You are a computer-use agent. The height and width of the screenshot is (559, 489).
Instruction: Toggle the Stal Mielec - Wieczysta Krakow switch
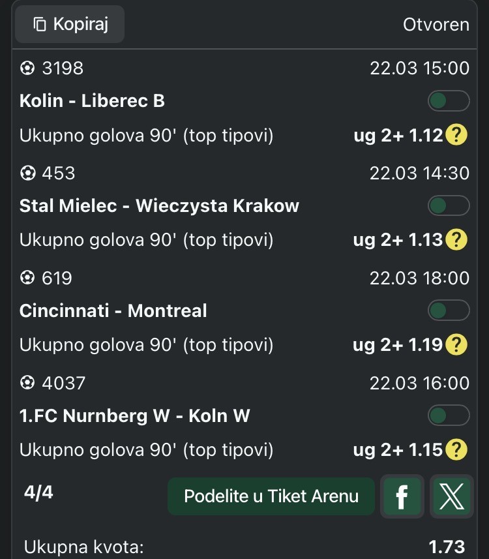pos(449,206)
